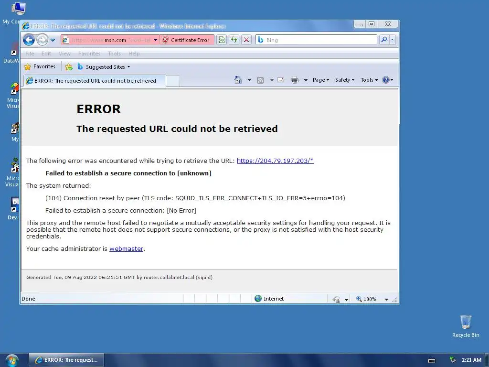The height and width of the screenshot is (367, 489).
Task: Open the File menu
Action: coord(30,54)
